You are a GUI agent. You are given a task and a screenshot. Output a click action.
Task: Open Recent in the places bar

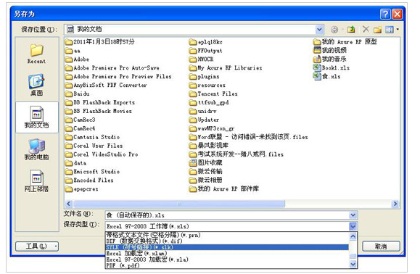click(x=36, y=54)
